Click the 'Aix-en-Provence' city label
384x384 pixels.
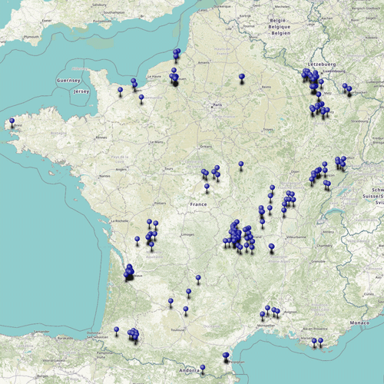315,329
